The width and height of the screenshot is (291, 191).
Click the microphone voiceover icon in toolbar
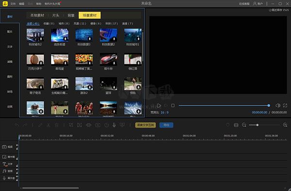click(x=114, y=125)
